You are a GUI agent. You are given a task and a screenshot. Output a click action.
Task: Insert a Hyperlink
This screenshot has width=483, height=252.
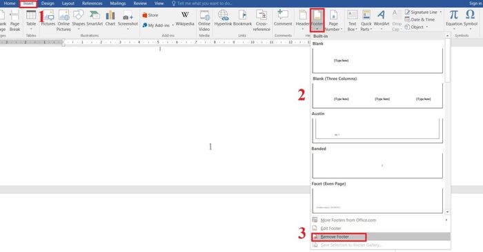tap(223, 19)
